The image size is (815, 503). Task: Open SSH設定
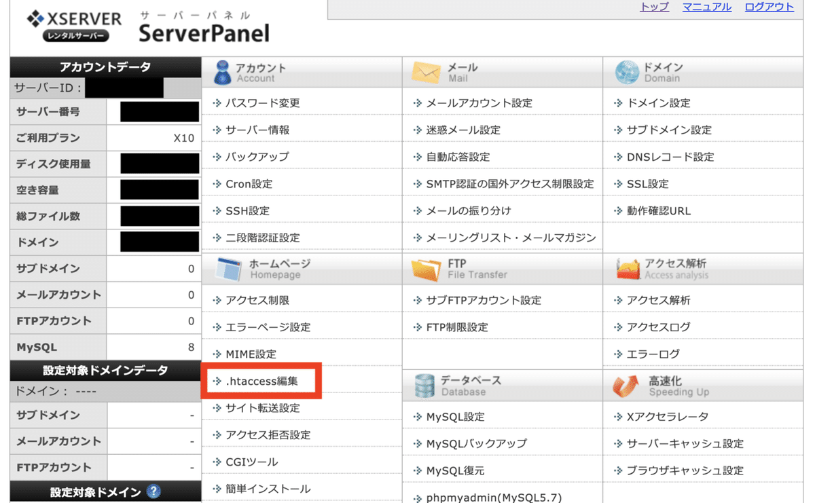coord(247,211)
